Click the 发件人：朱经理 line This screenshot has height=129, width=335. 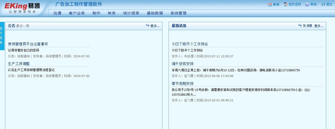coord(203,56)
